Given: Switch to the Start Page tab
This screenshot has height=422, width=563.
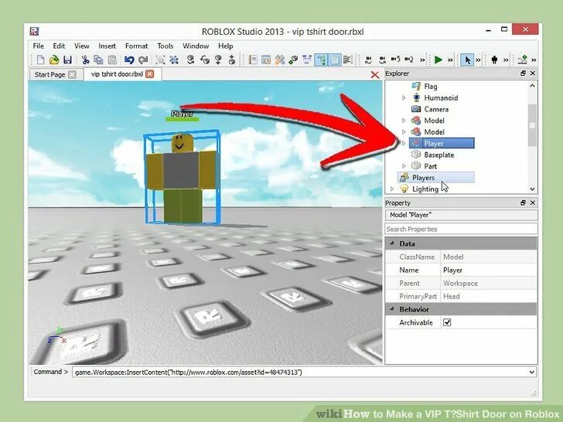Looking at the screenshot, I should point(50,74).
